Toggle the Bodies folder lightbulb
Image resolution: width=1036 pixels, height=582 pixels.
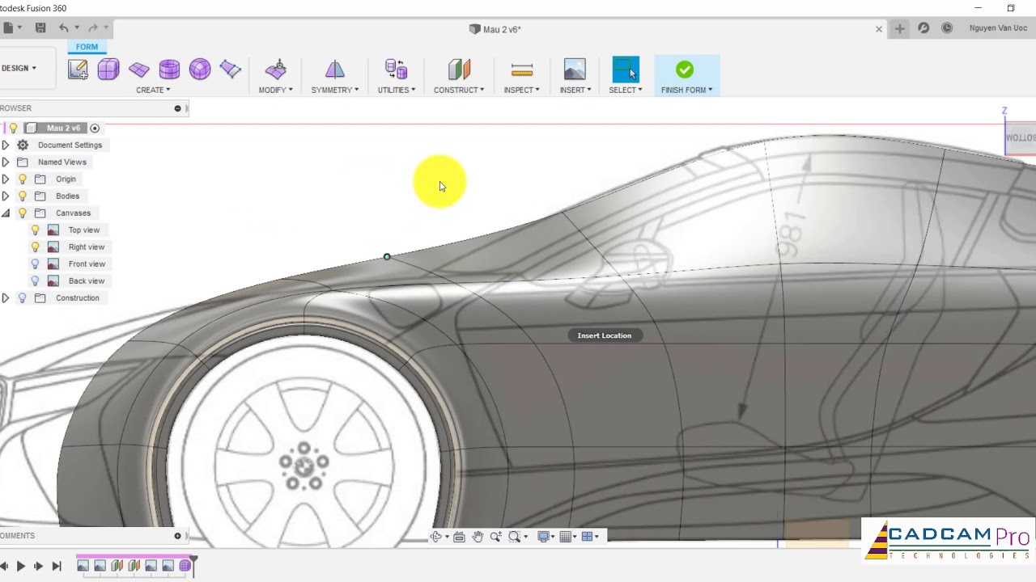click(x=23, y=196)
